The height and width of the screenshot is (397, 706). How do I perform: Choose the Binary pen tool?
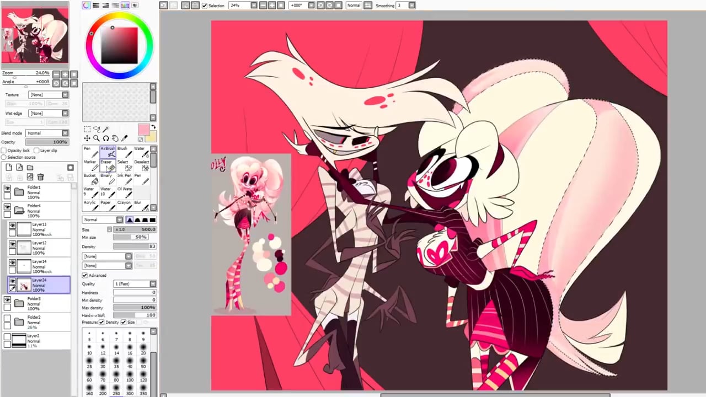(x=108, y=178)
